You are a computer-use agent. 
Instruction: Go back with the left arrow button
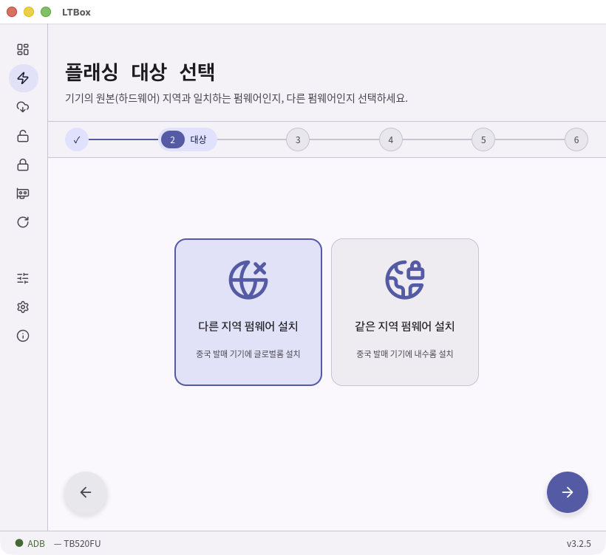coord(86,492)
